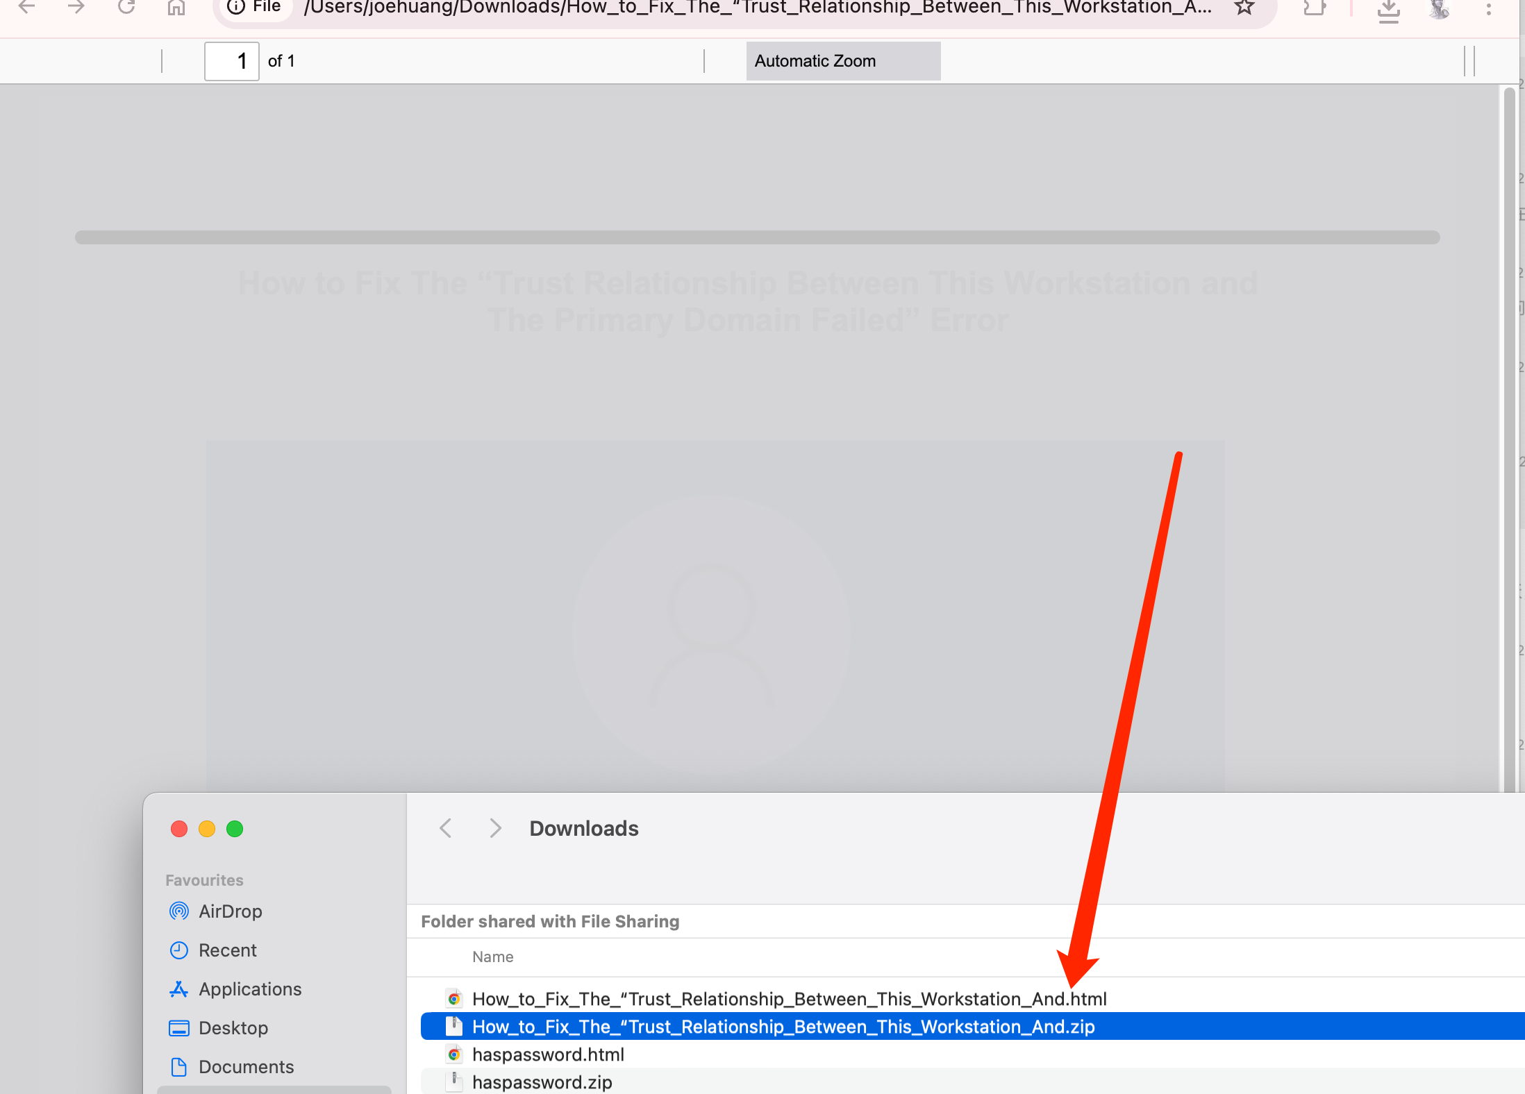Image resolution: width=1525 pixels, height=1094 pixels.
Task: Click the page number input field
Action: pyautogui.click(x=232, y=61)
